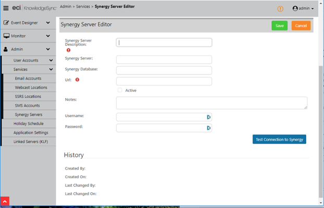Click the Services breadcrumb link

83,6
